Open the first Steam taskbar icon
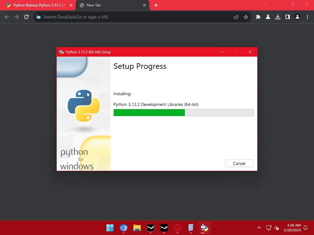Image resolution: width=314 pixels, height=235 pixels. click(150, 228)
